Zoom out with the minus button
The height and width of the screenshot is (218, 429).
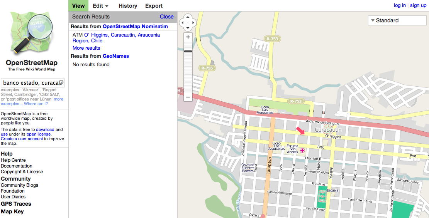point(188,97)
